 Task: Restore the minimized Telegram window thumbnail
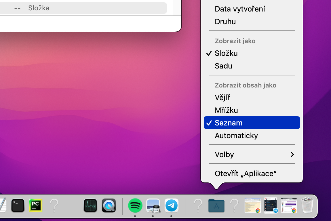pos(271,205)
